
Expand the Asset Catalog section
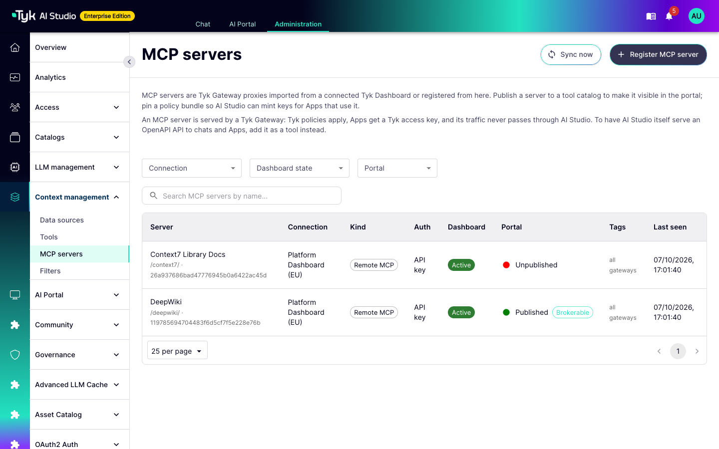pyautogui.click(x=80, y=415)
